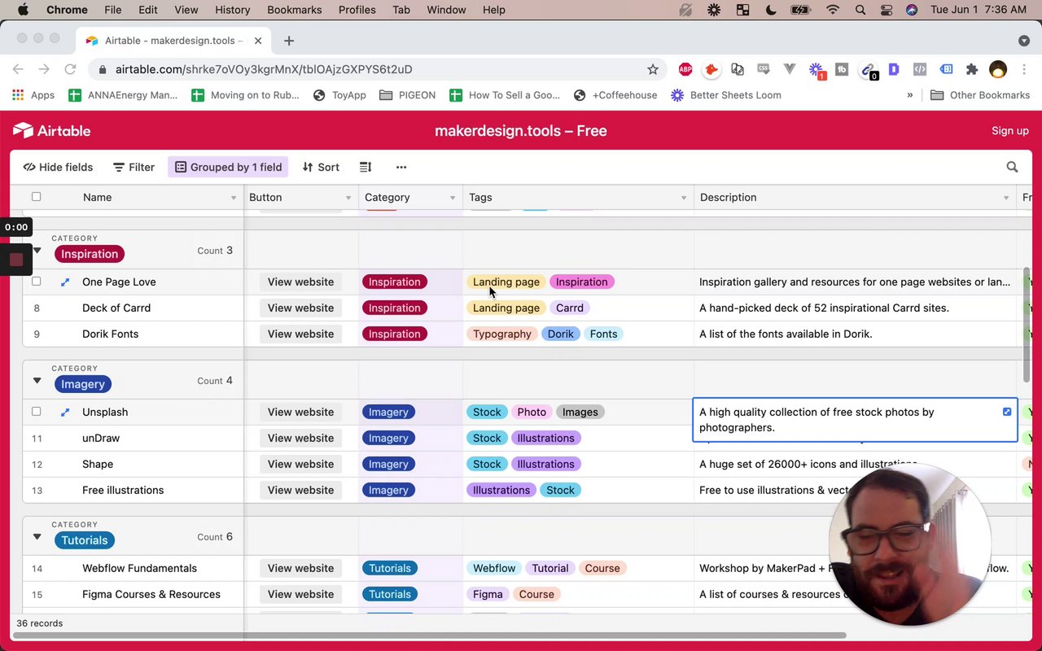The image size is (1042, 651).
Task: Open the PIGEON bookmark folder
Action: pyautogui.click(x=407, y=95)
